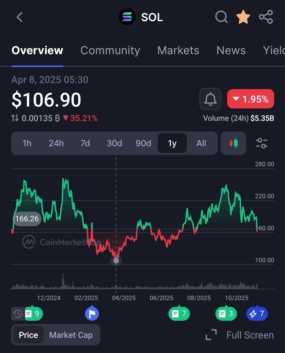This screenshot has width=285, height=353.
Task: Tap the 280.00 price axis label
Action: pos(264,164)
